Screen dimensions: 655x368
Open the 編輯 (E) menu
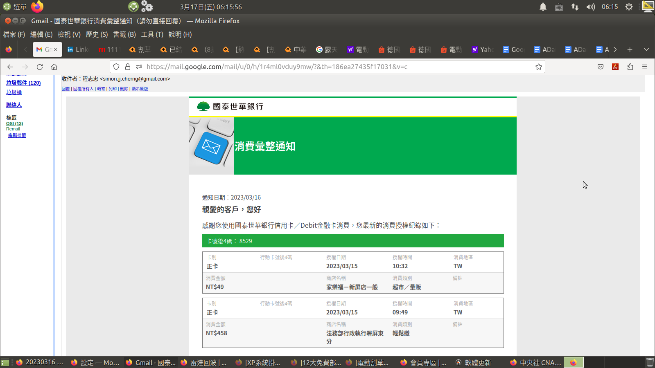(x=41, y=34)
